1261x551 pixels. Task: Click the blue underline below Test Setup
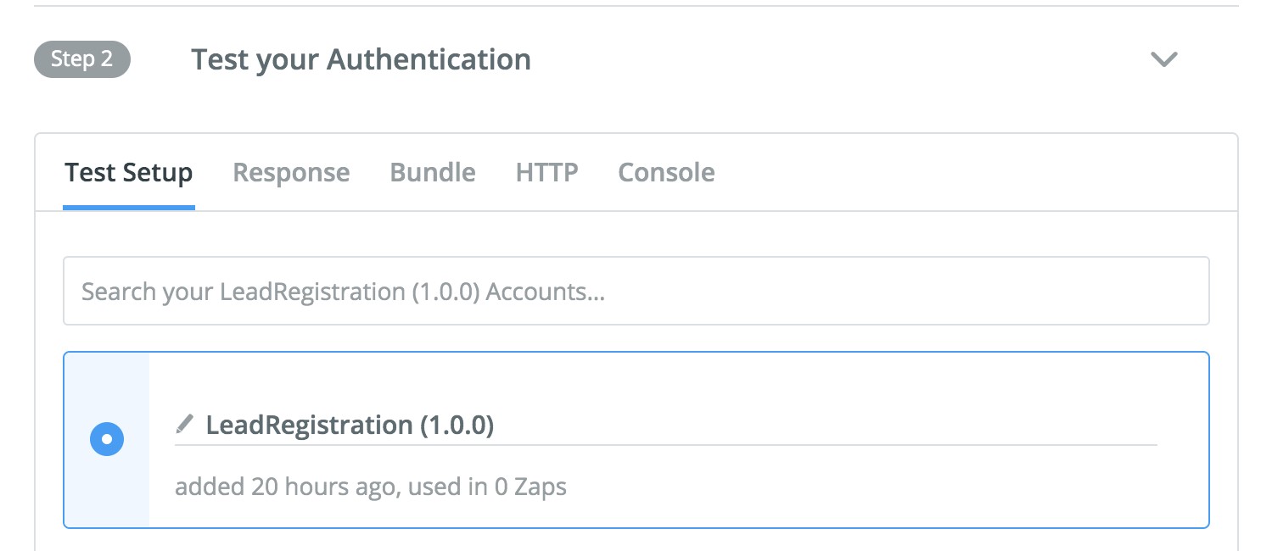pos(129,208)
